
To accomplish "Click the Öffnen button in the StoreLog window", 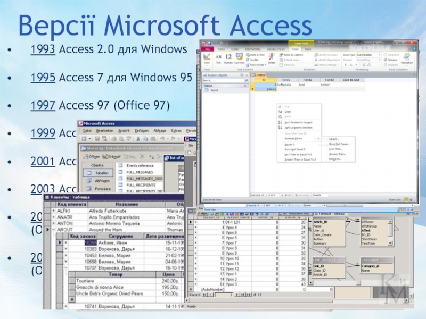I will [x=92, y=157].
